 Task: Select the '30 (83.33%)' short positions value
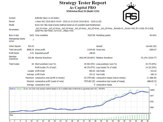click(x=90, y=64)
